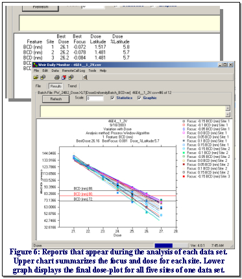Click into the Scale input field
The width and height of the screenshot is (242, 279).
click(95, 98)
